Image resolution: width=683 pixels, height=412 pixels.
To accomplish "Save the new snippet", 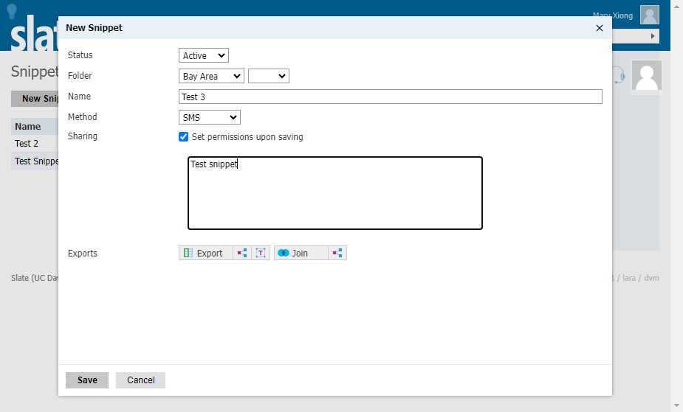I will 87,380.
